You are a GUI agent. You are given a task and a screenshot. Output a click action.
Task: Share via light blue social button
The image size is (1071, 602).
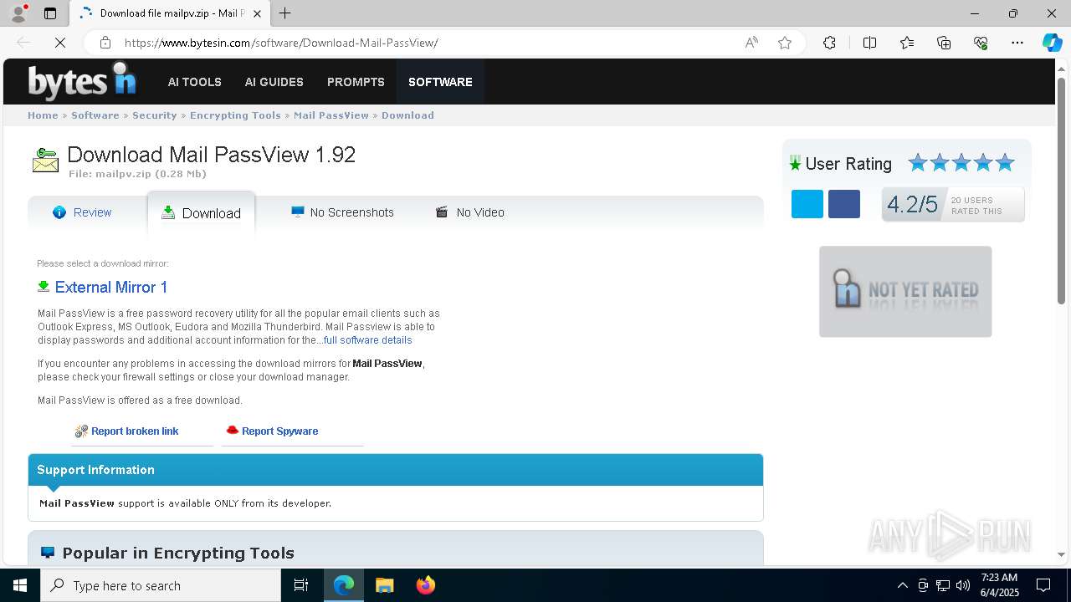tap(807, 204)
